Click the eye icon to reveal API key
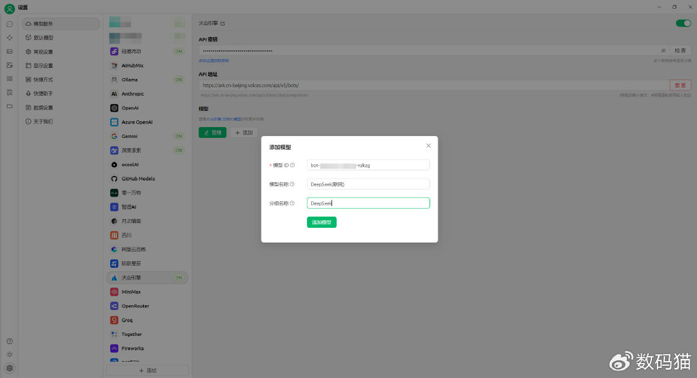 point(663,51)
